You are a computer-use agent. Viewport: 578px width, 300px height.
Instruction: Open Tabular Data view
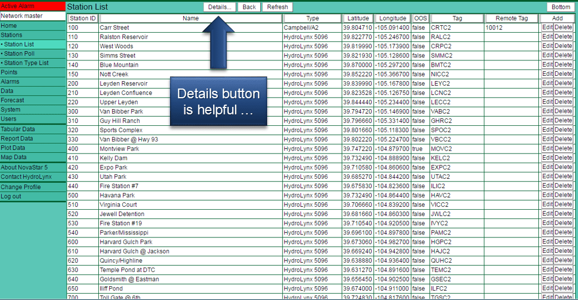(x=33, y=129)
